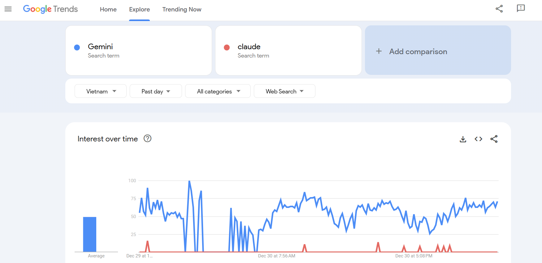Screen dimensions: 542x263
Task: Expand the All categories dropdown
Action: point(218,91)
